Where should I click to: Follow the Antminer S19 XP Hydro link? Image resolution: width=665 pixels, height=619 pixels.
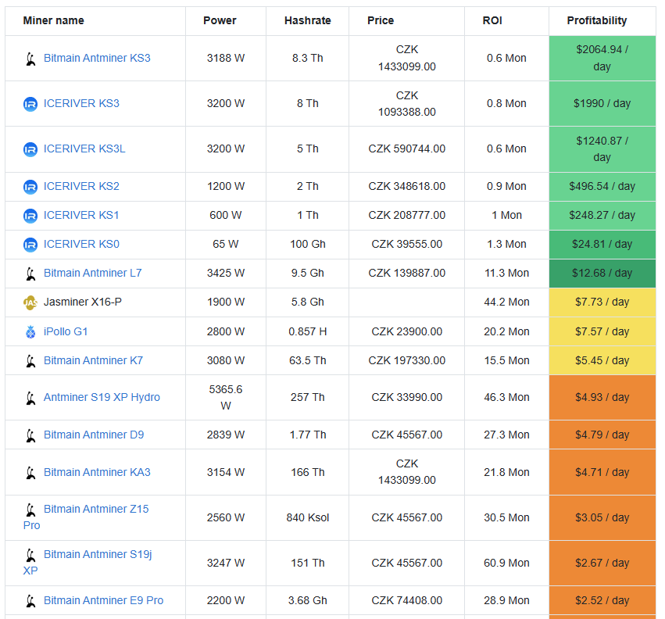[x=102, y=398]
